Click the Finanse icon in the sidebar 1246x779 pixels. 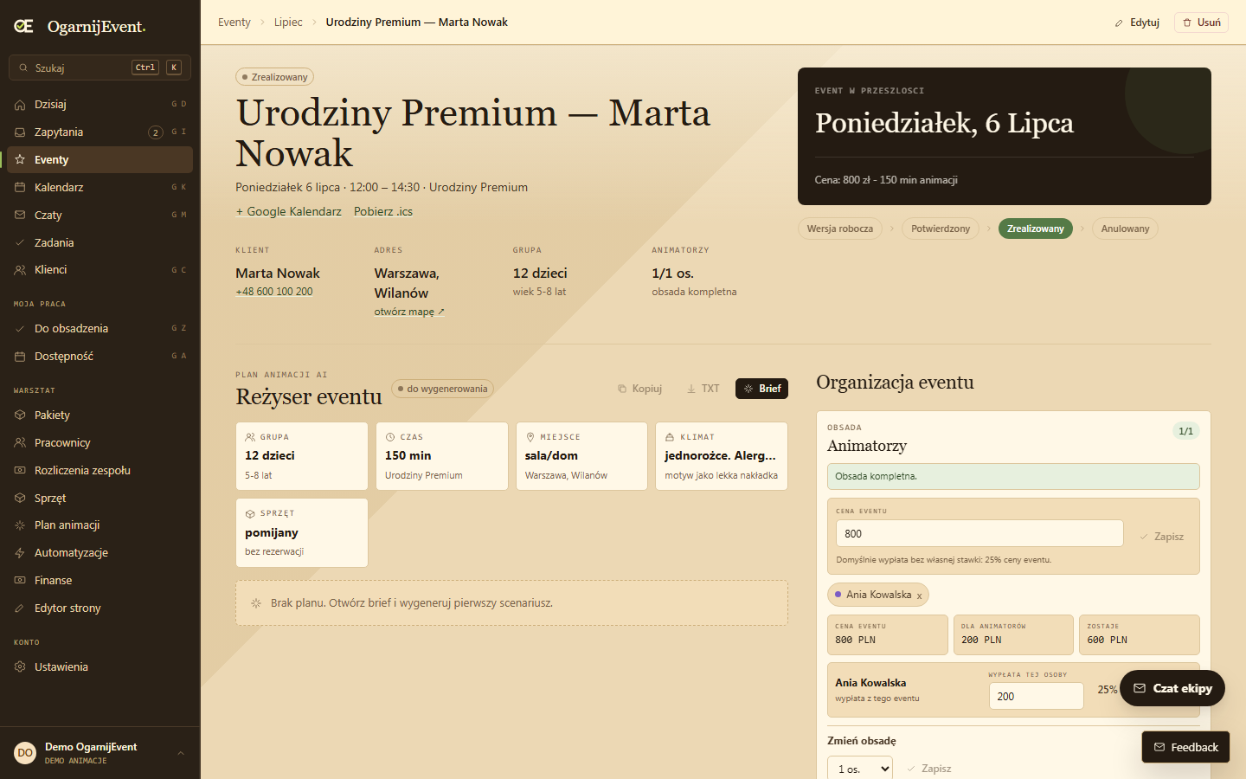(20, 581)
